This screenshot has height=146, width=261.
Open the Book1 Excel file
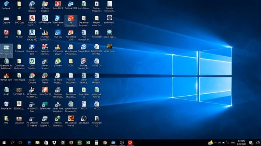7,91
